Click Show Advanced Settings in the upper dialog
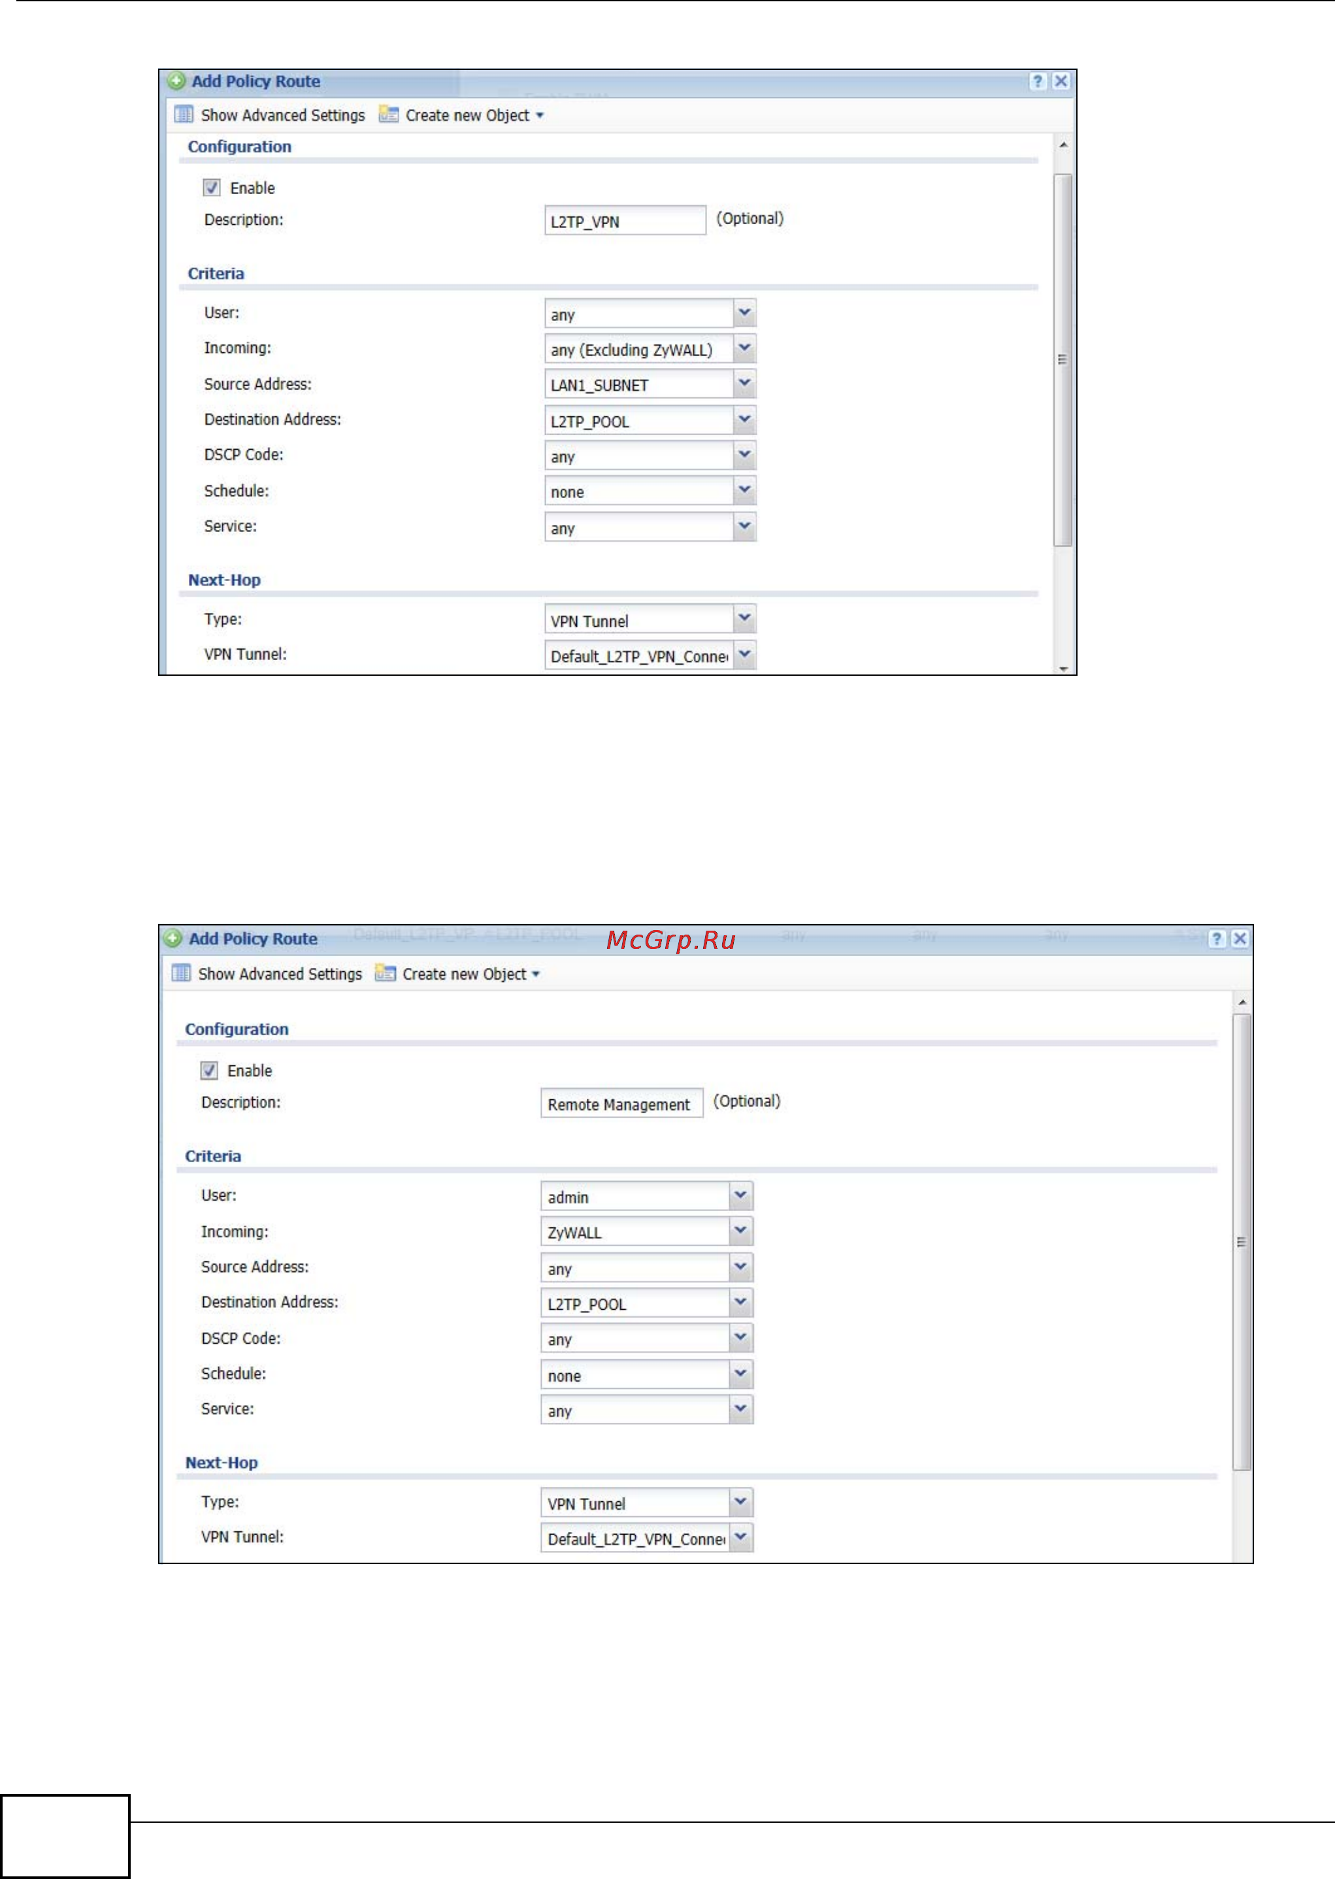This screenshot has width=1335, height=1879. 270,115
